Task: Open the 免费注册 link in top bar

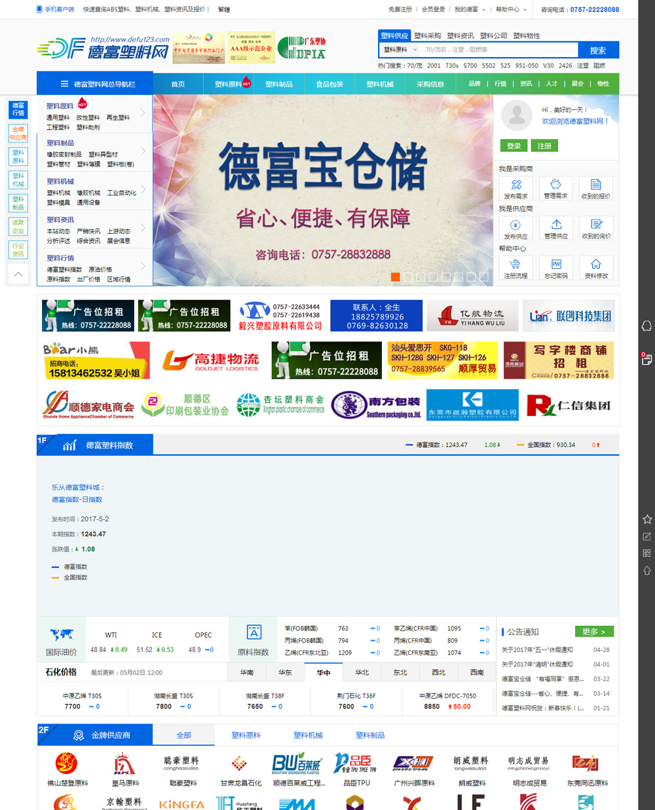Action: pos(400,9)
